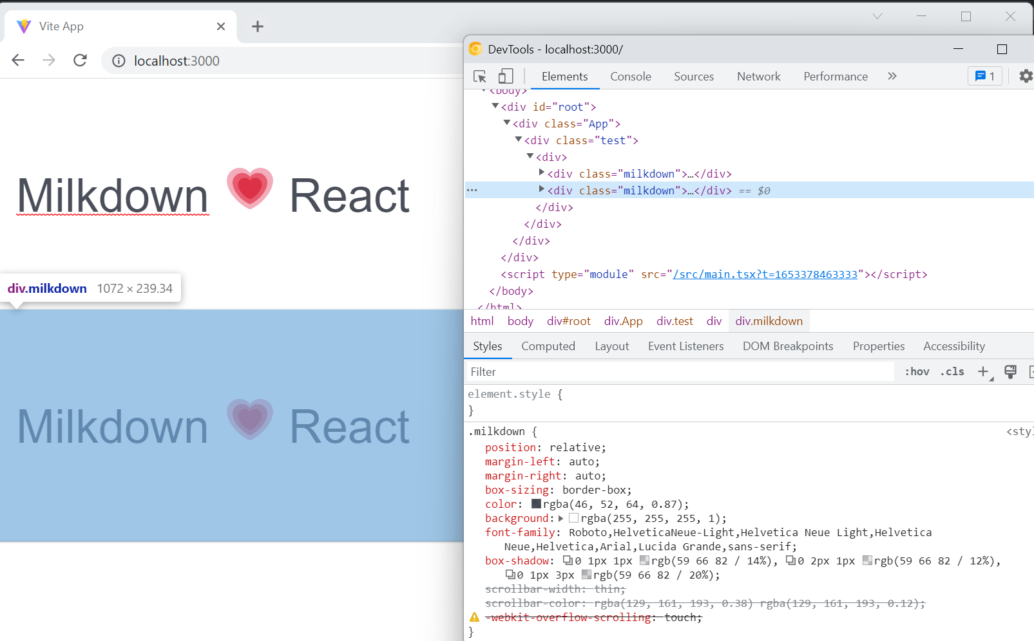1034x641 pixels.
Task: Select the inspect element tool
Action: click(x=479, y=76)
